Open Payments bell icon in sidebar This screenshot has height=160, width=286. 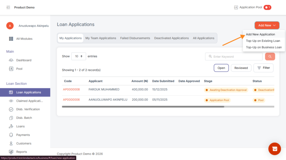(11, 135)
